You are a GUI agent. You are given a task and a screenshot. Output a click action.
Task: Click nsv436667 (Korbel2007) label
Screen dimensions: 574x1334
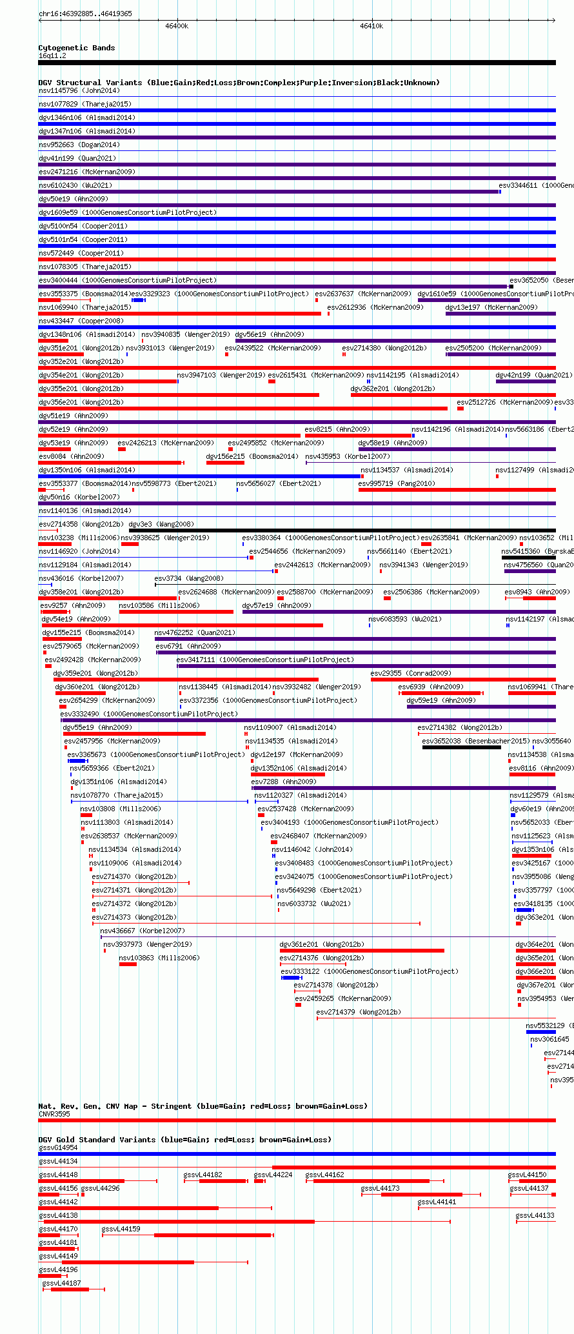tap(143, 931)
